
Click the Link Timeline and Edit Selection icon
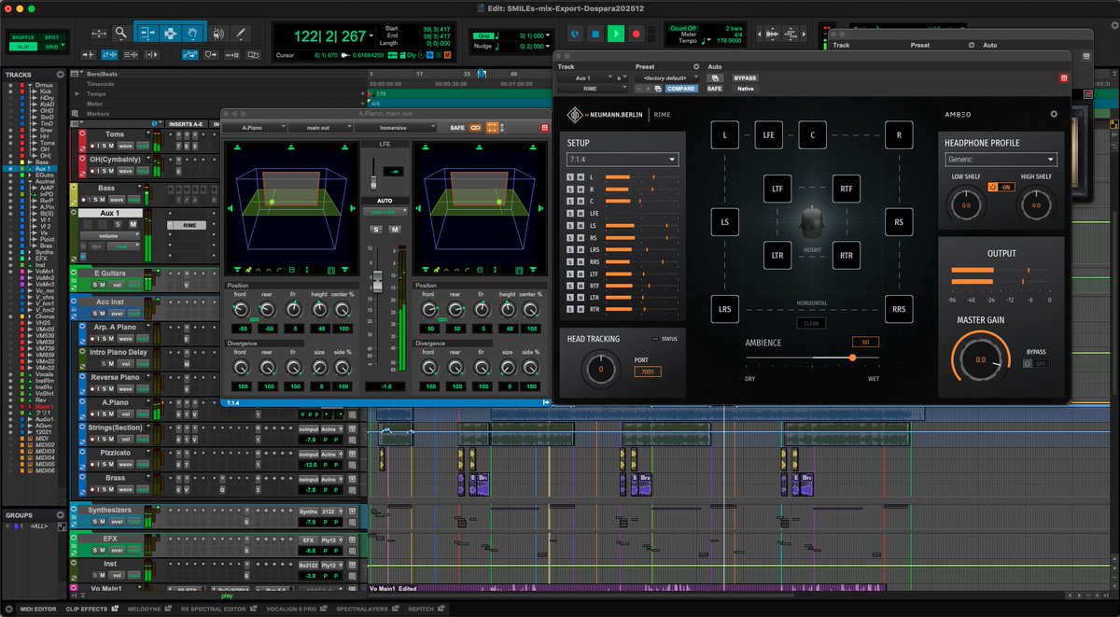pyautogui.click(x=109, y=54)
